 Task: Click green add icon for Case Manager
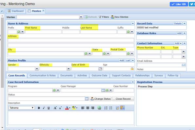pos(107,90)
